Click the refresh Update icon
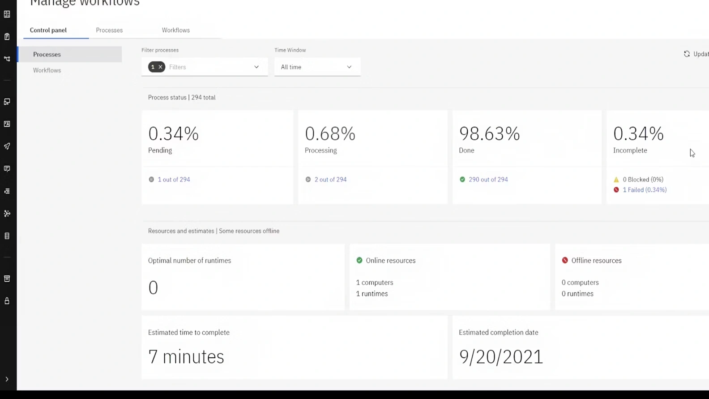709x399 pixels. [x=687, y=54]
